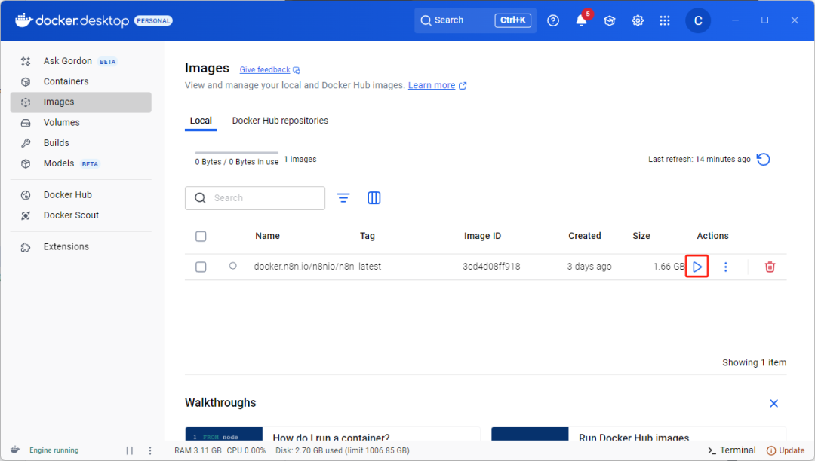Click the Tag column header
The height and width of the screenshot is (461, 815).
click(x=367, y=236)
